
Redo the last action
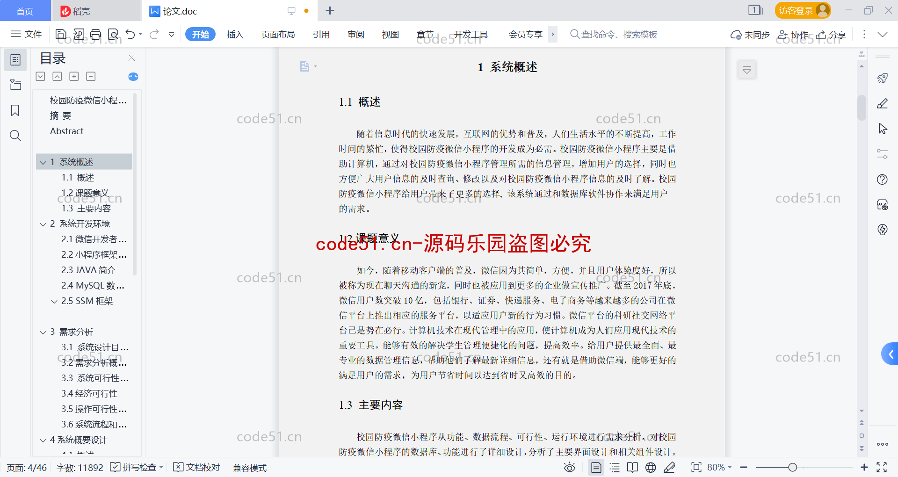tap(154, 34)
